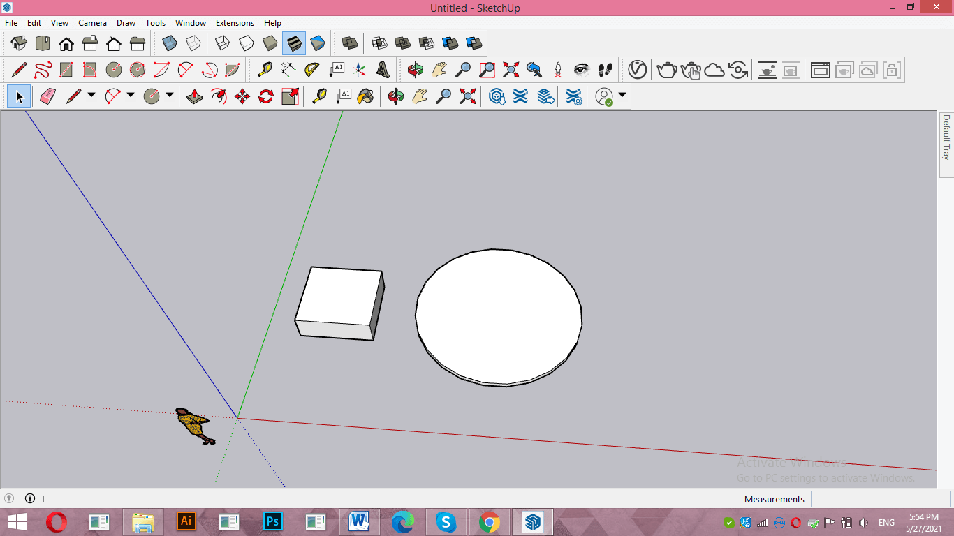Pick the Protractor tool
The image size is (954, 536).
312,70
